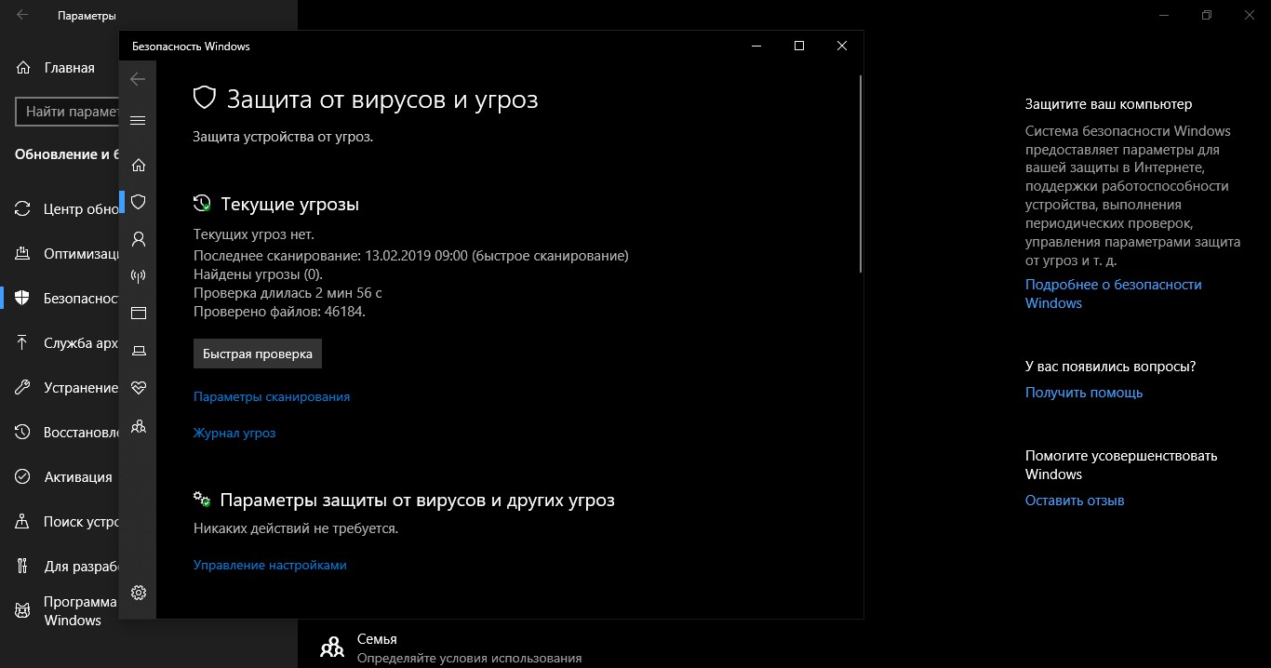Click the Найти параметр search field
Image resolution: width=1271 pixels, height=668 pixels.
(67, 112)
